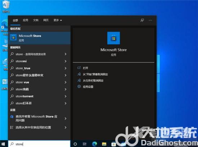Expand the Microsoft Store troubleshoot setting arrow
Screen dimensions: 198x147
(66, 119)
